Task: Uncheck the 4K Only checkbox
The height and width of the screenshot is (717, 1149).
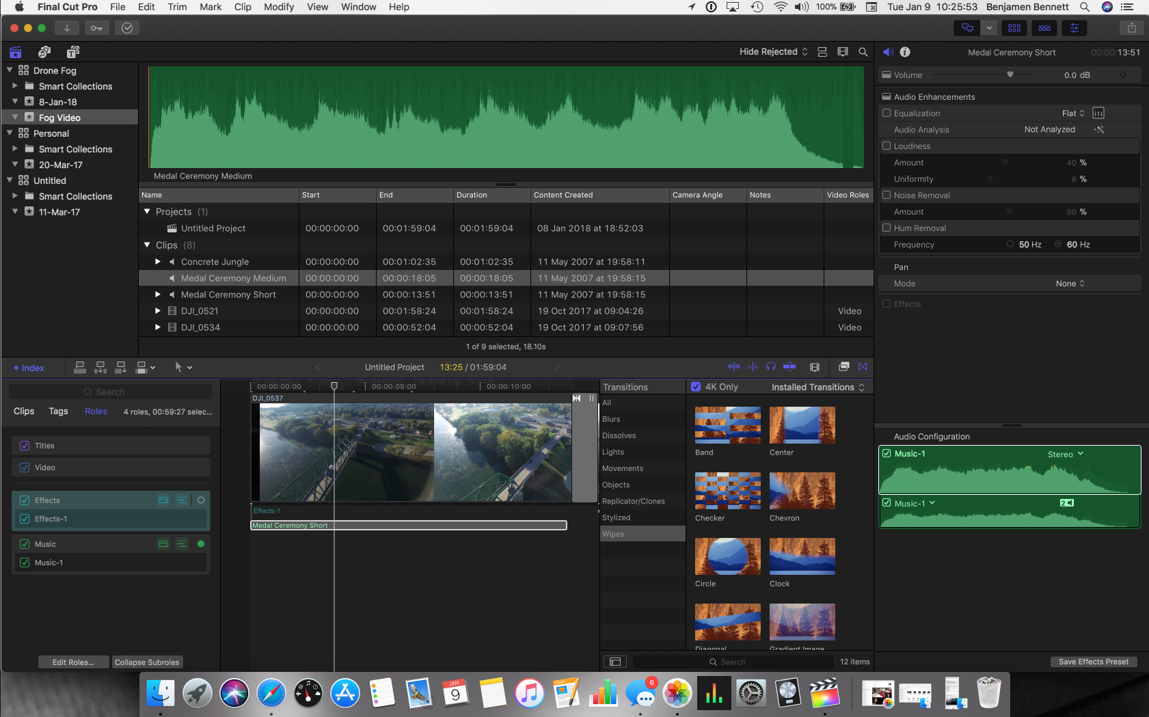Action: pyautogui.click(x=696, y=387)
